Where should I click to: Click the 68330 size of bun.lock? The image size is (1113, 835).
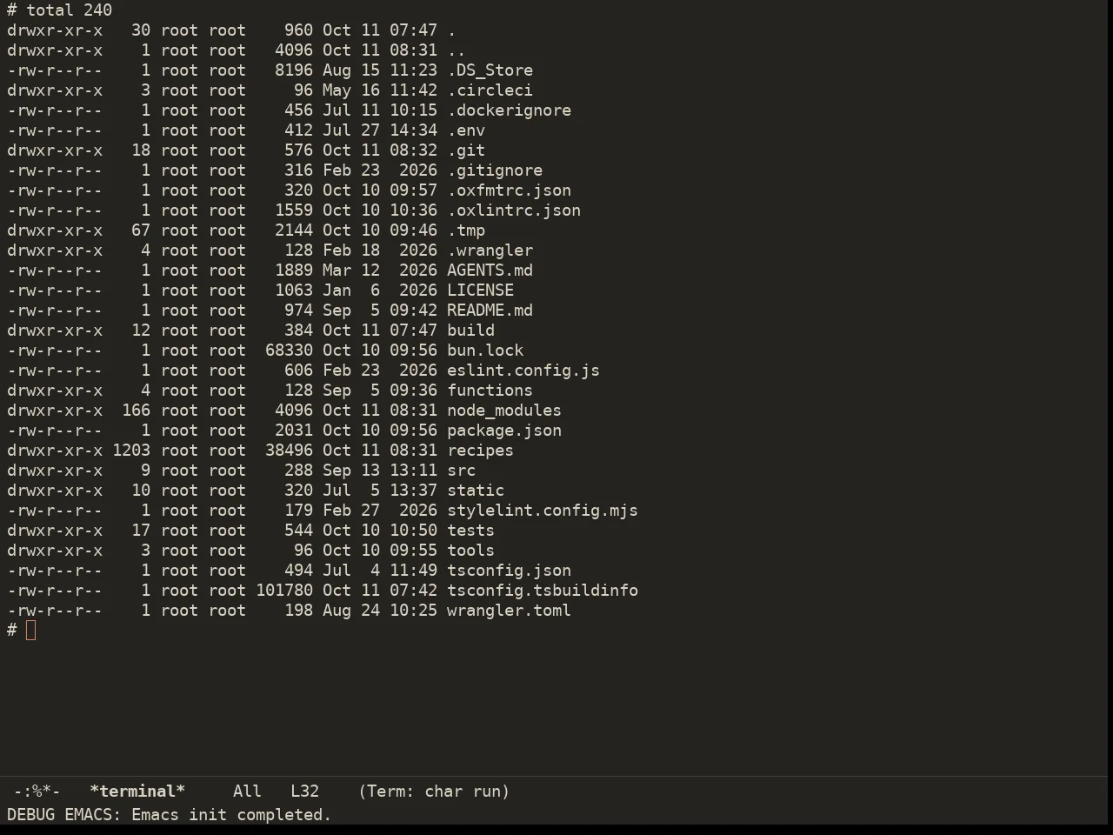tap(289, 351)
